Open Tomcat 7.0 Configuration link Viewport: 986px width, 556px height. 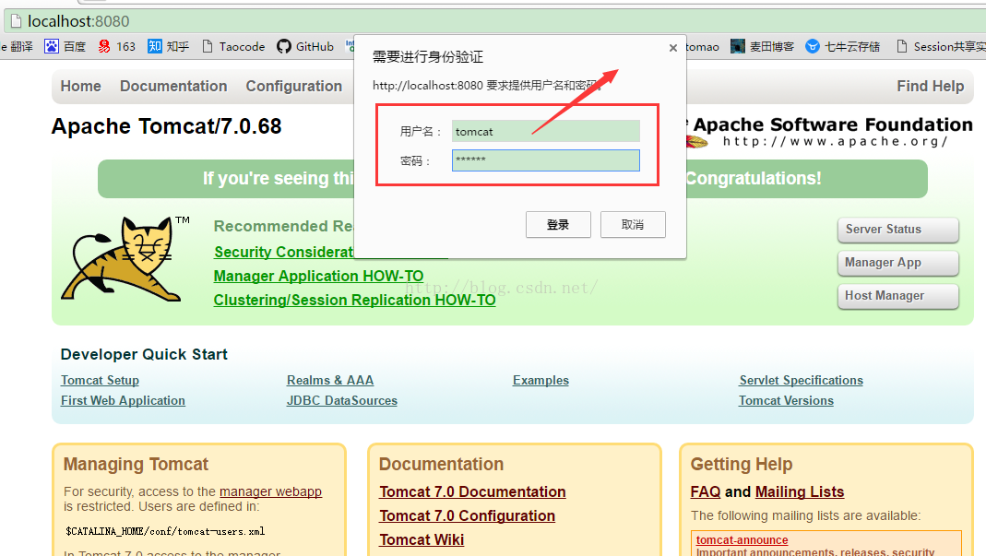click(x=468, y=515)
